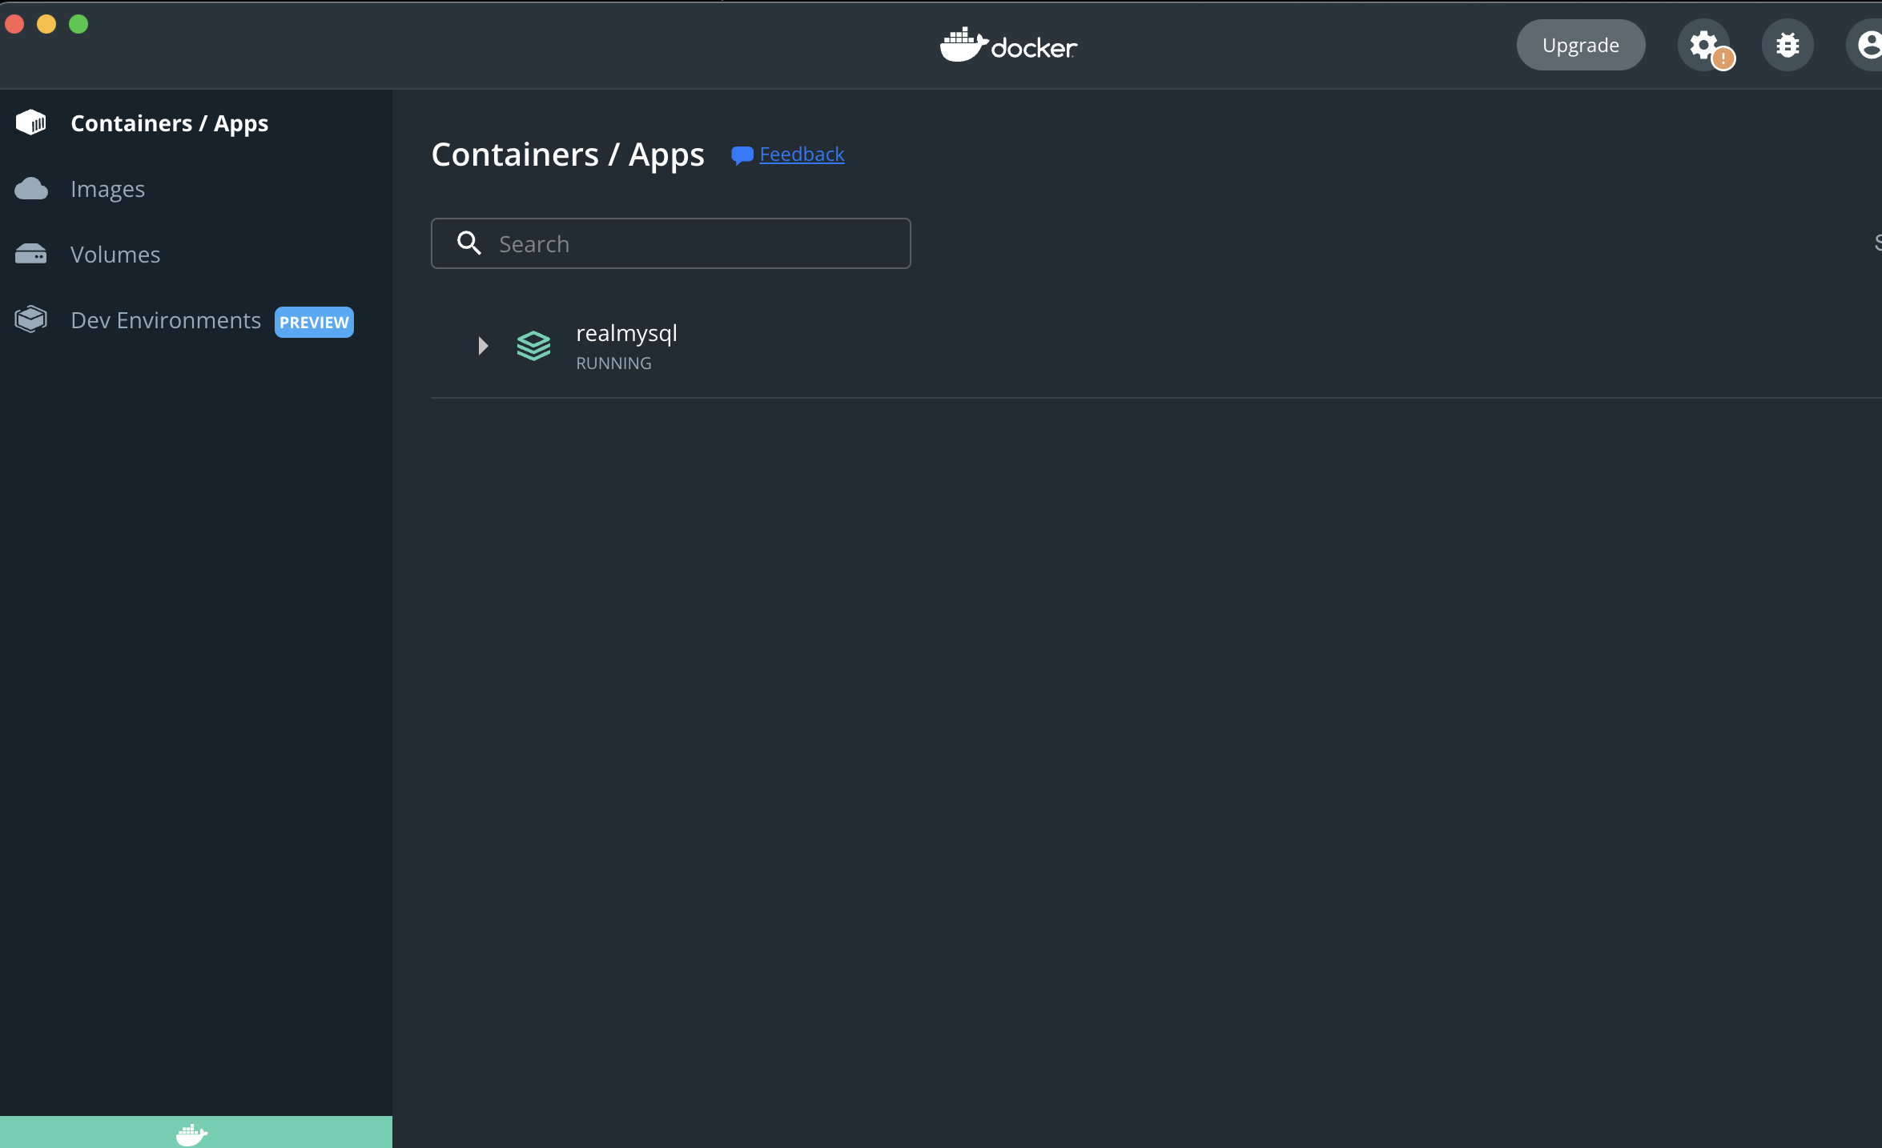Click the Containers / Apps sidebar icon
Image resolution: width=1882 pixels, height=1148 pixels.
coord(31,122)
